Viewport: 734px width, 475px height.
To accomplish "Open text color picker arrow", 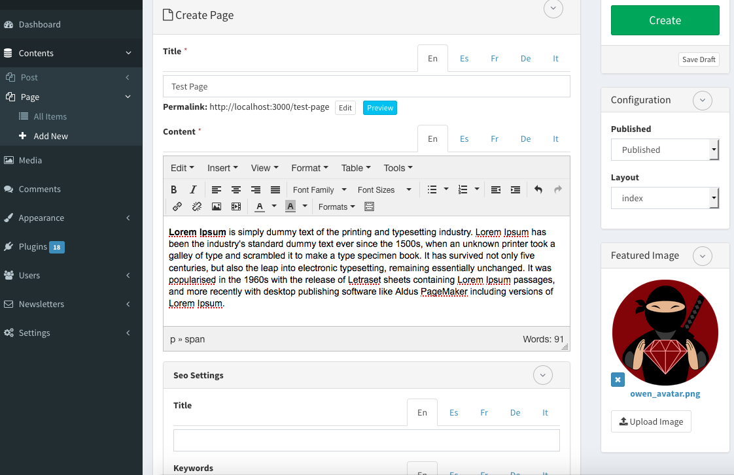I will pos(274,206).
